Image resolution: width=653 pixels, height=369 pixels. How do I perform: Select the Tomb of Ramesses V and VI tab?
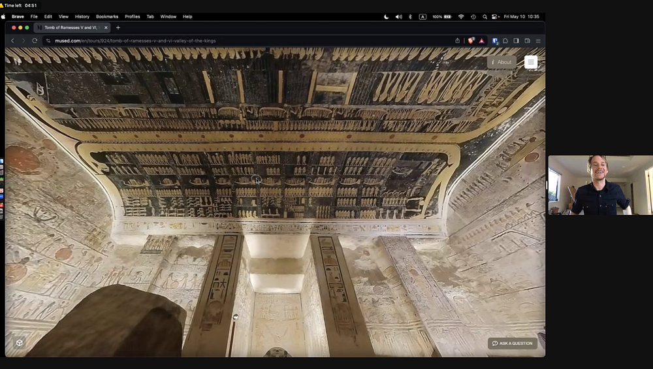[x=72, y=27]
